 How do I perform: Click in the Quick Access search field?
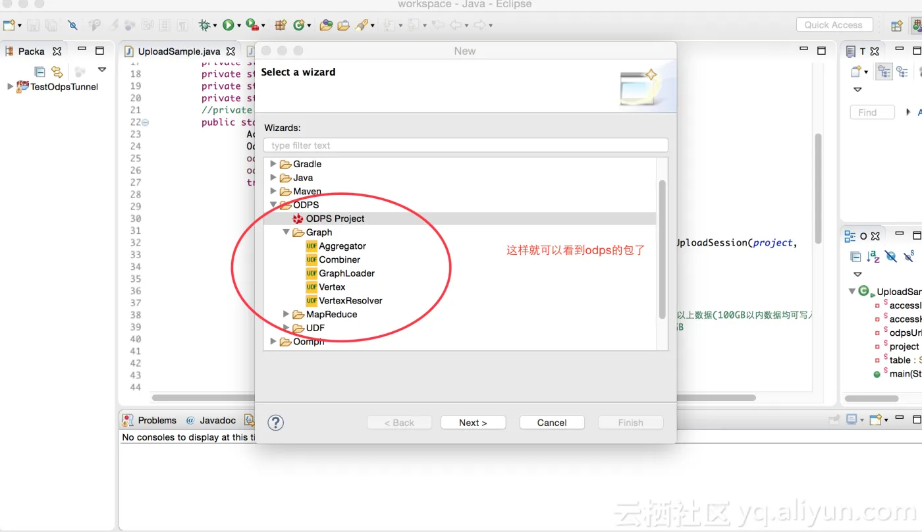point(834,25)
